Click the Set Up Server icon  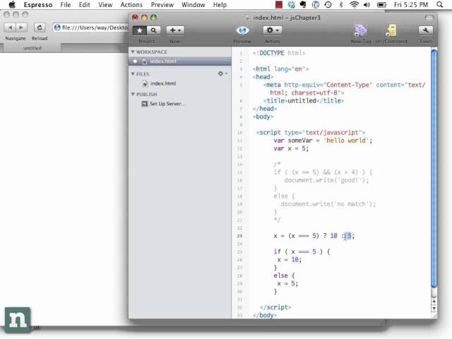(x=145, y=104)
